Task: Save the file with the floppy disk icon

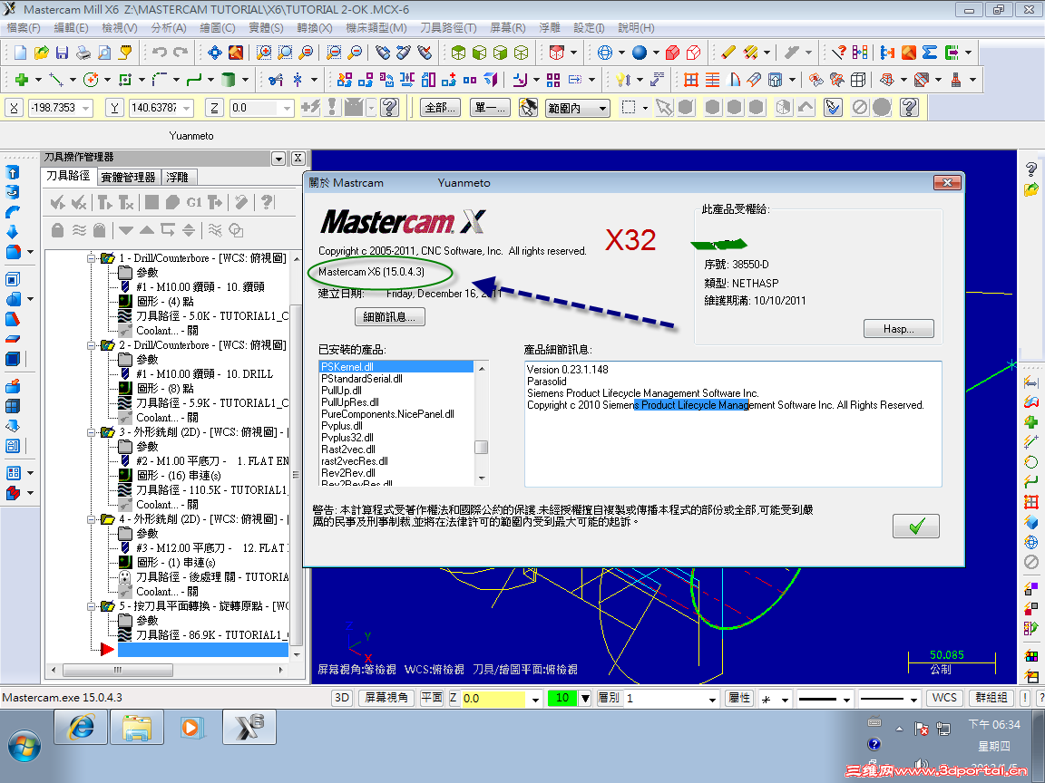Action: tap(62, 52)
